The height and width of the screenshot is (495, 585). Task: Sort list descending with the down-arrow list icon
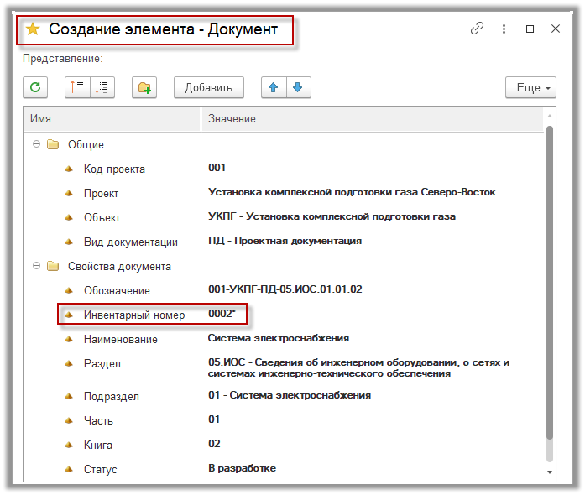102,87
